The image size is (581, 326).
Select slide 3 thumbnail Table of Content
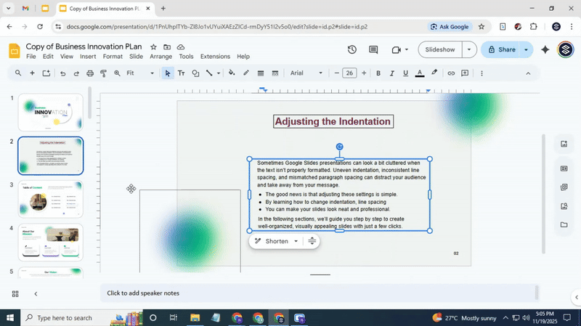click(50, 199)
